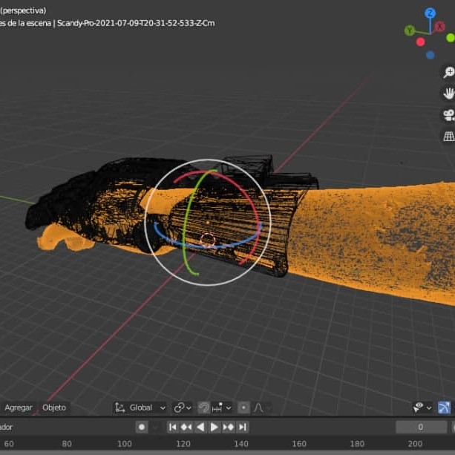
Task: Click frame 120 on the timeline ruler
Action: tap(183, 444)
